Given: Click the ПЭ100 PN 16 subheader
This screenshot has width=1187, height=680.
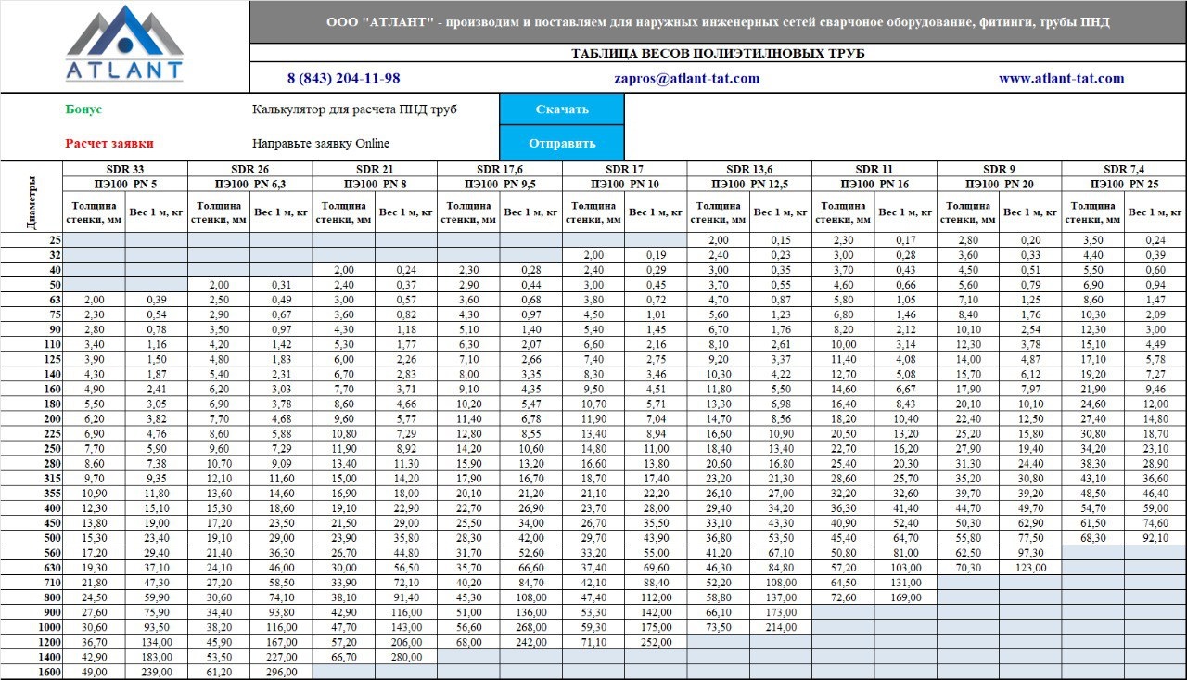Looking at the screenshot, I should (x=874, y=184).
